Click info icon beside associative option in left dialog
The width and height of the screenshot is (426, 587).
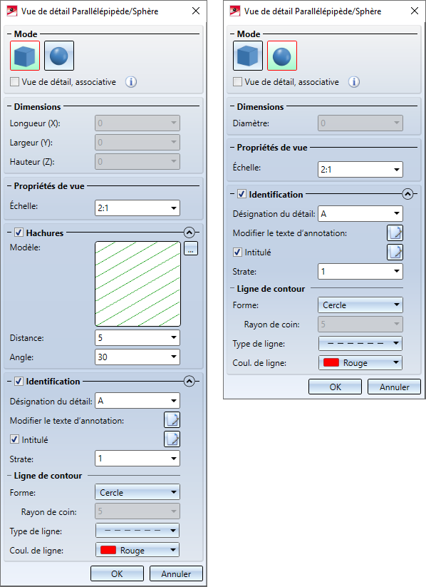131,81
